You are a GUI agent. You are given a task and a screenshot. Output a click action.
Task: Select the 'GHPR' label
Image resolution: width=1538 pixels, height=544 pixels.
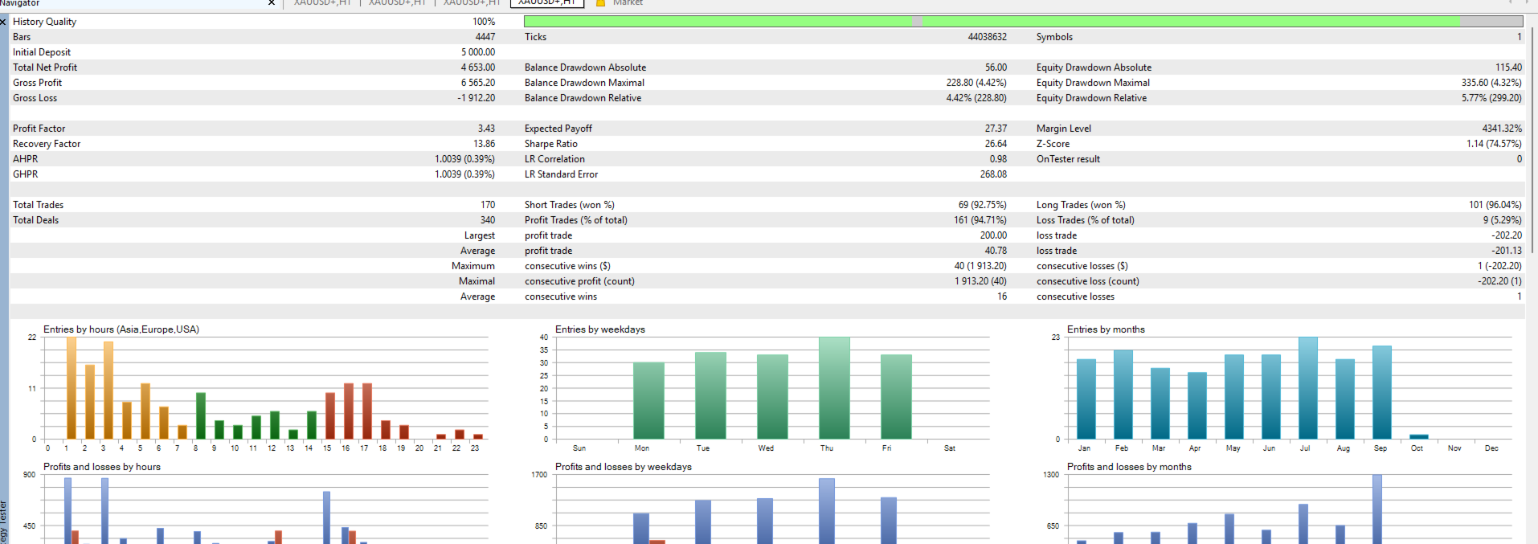point(25,174)
